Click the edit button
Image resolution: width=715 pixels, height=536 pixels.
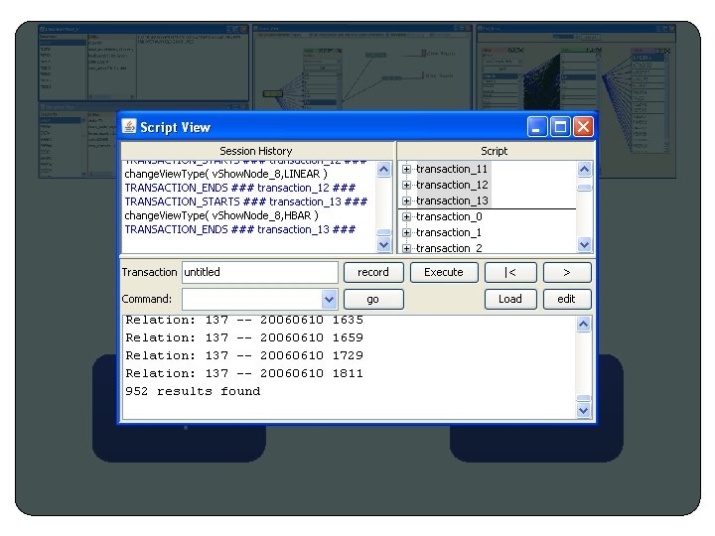(567, 300)
